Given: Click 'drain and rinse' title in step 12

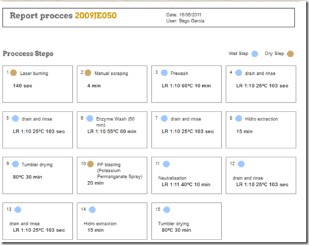Looking at the screenshot, I should pos(248,178).
